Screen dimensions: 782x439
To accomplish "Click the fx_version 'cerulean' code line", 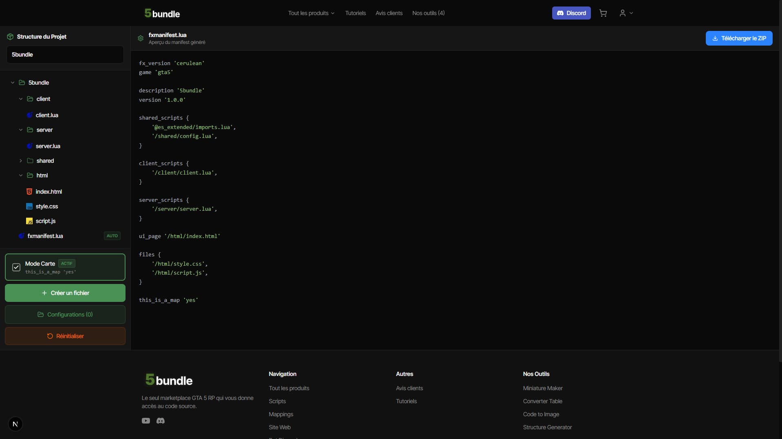I will (172, 63).
